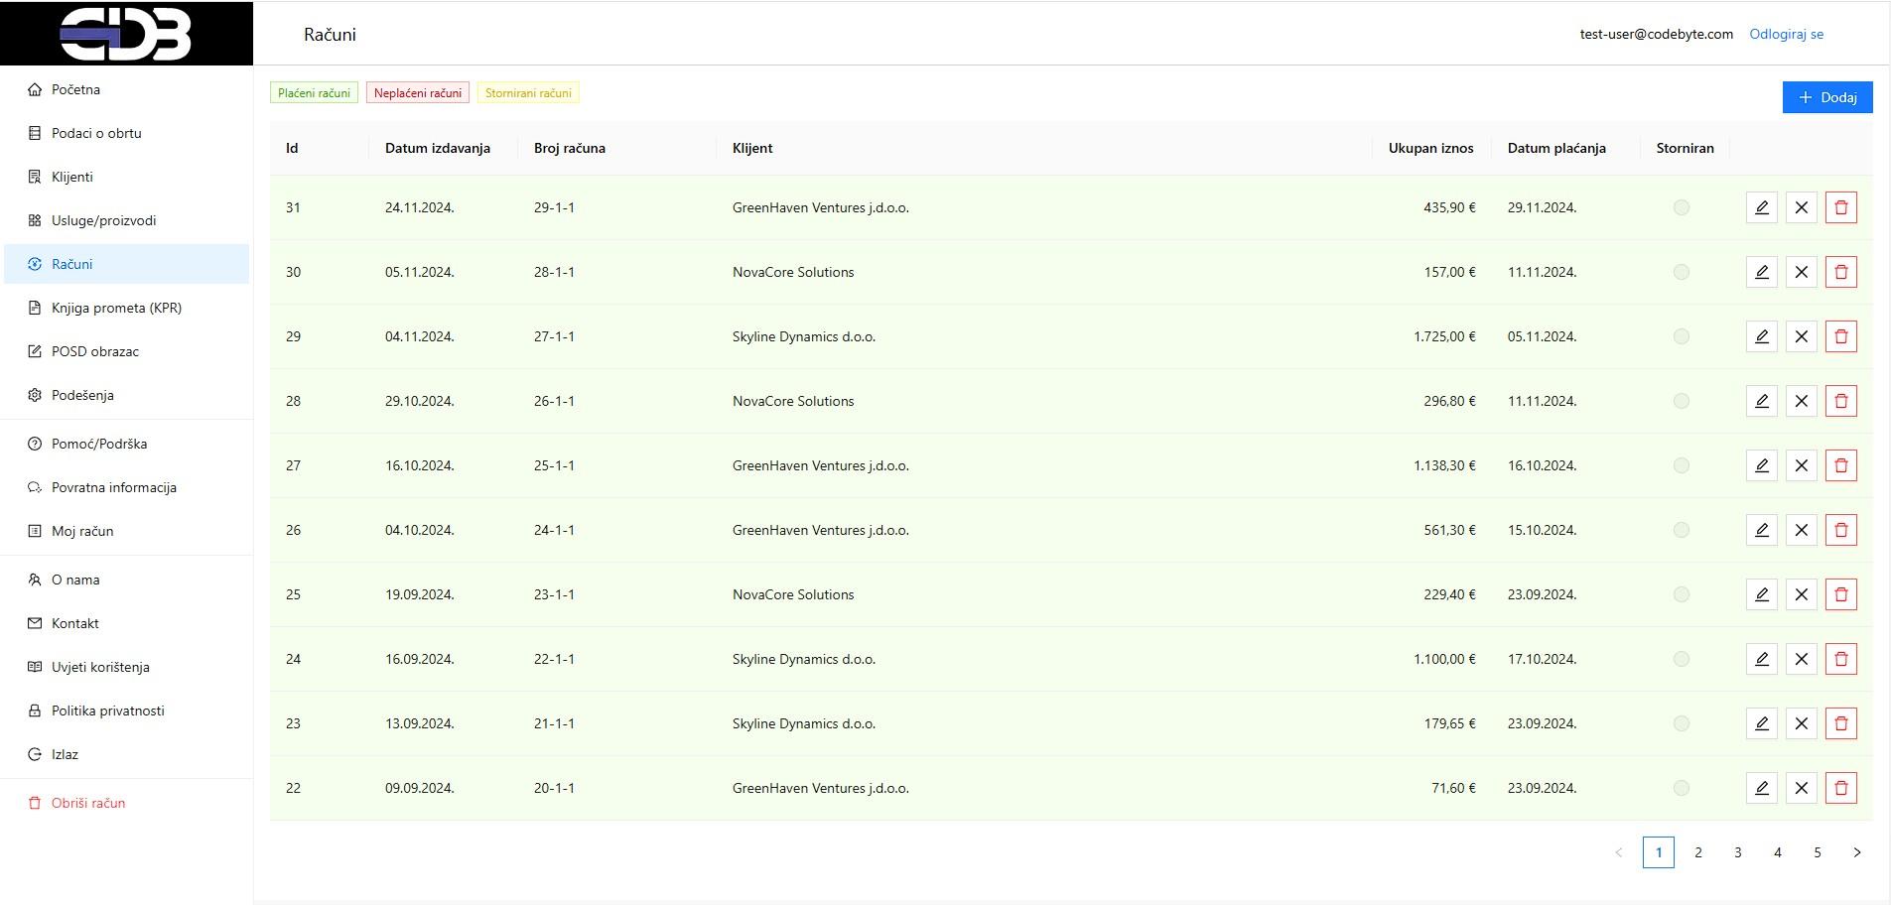1891x905 pixels.
Task: Click trash icon for invoice 25-1-1
Action: [1840, 465]
